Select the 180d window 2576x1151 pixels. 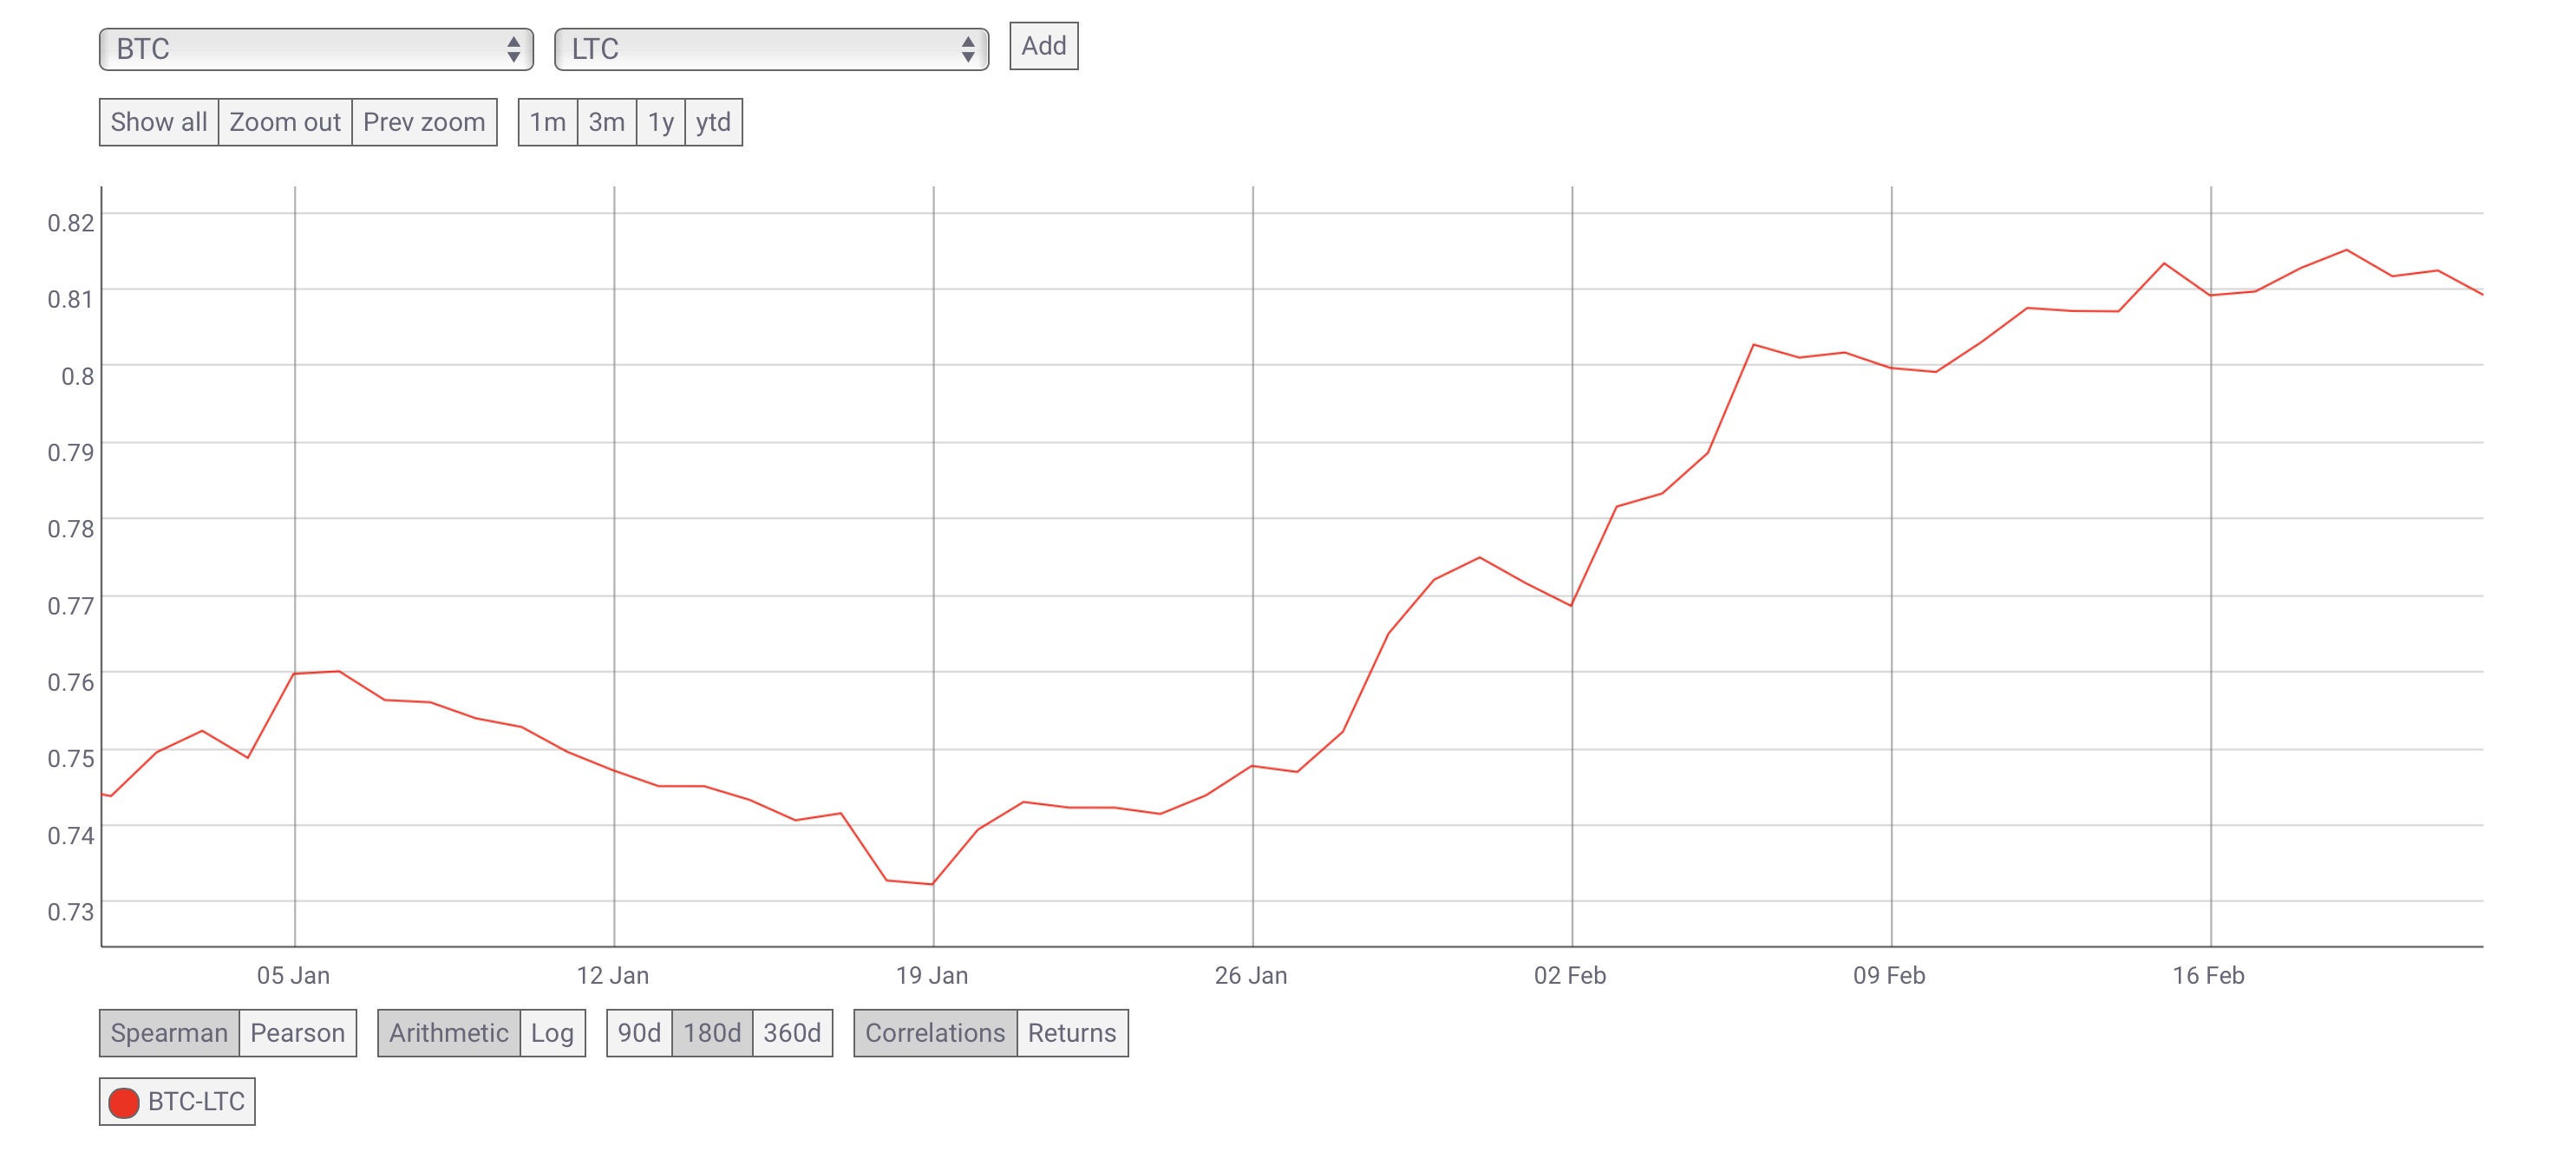[712, 1032]
